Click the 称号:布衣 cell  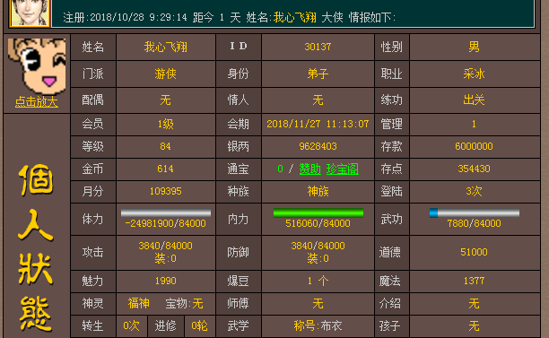point(318,326)
